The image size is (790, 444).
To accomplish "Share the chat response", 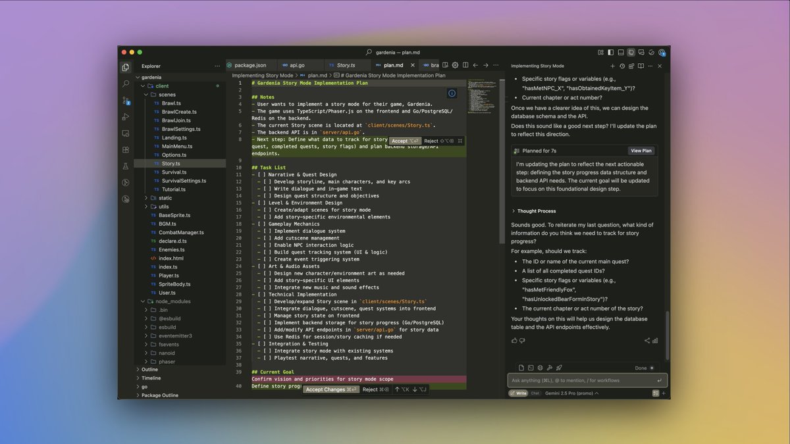I will click(x=647, y=341).
